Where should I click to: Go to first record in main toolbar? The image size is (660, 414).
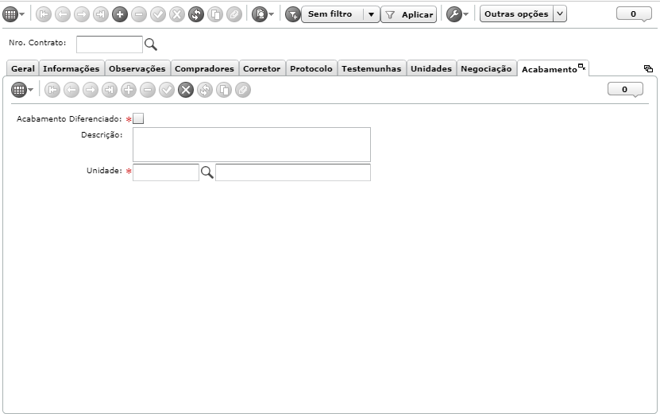[x=44, y=14]
